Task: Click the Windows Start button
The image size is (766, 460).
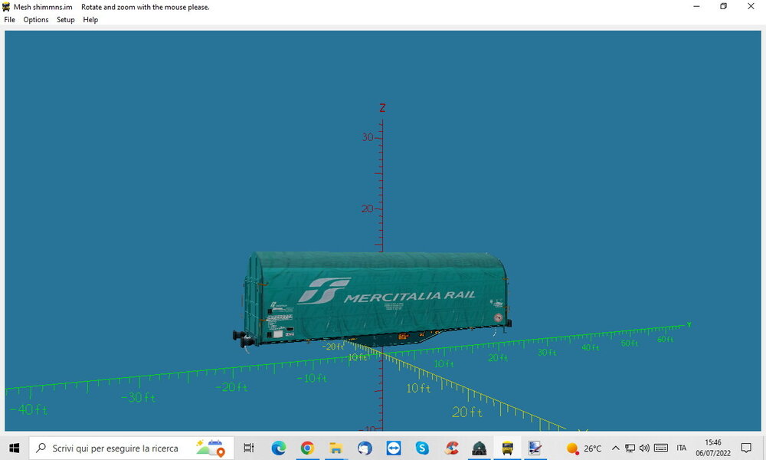Action: coord(14,448)
